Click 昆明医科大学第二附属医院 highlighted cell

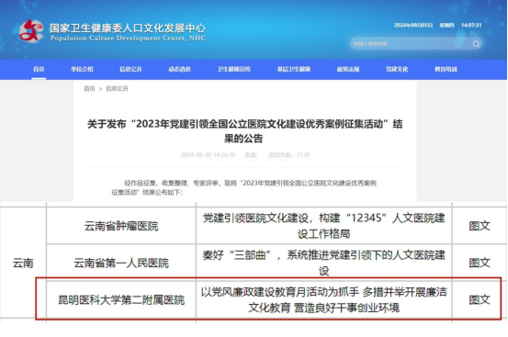coord(121,299)
